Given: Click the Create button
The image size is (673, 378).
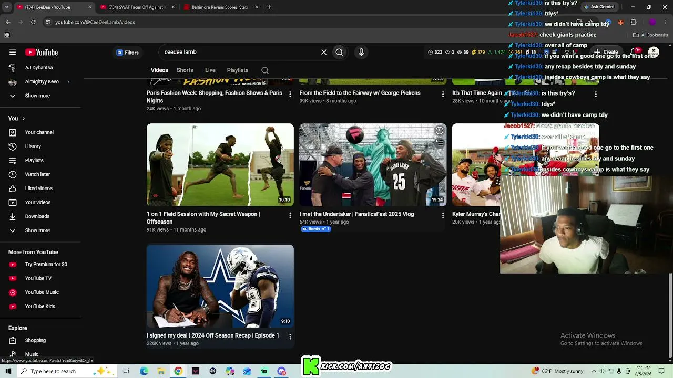Looking at the screenshot, I should (x=606, y=52).
